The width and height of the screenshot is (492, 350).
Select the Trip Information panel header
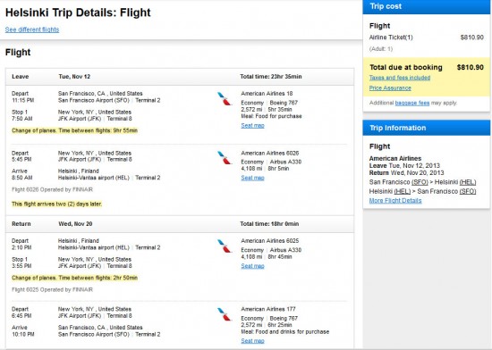click(427, 128)
